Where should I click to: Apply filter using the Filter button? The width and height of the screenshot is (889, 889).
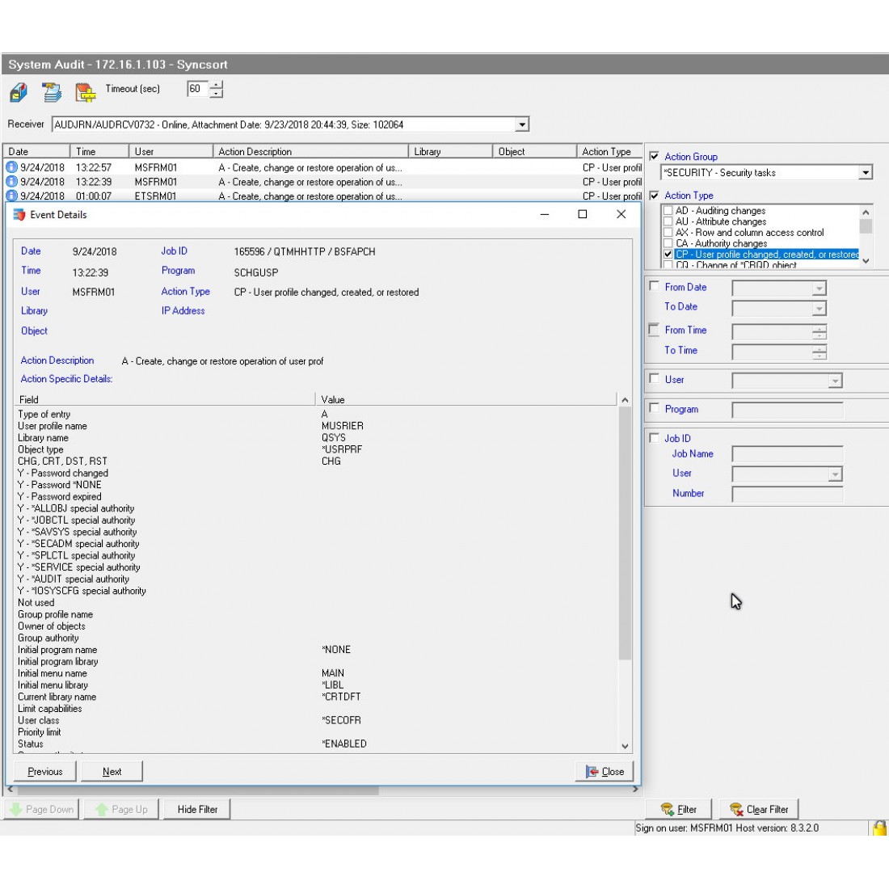click(x=679, y=809)
